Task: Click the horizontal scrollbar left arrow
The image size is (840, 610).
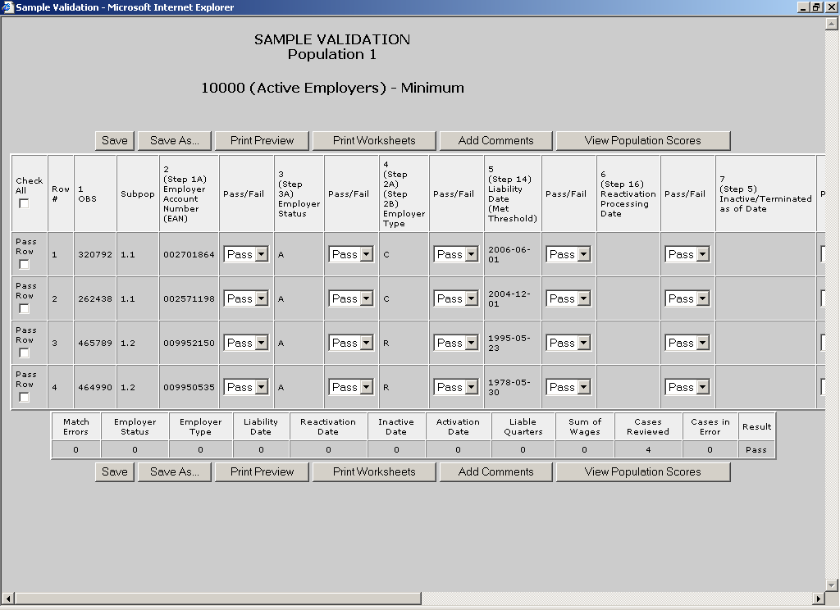Action: 7,598
